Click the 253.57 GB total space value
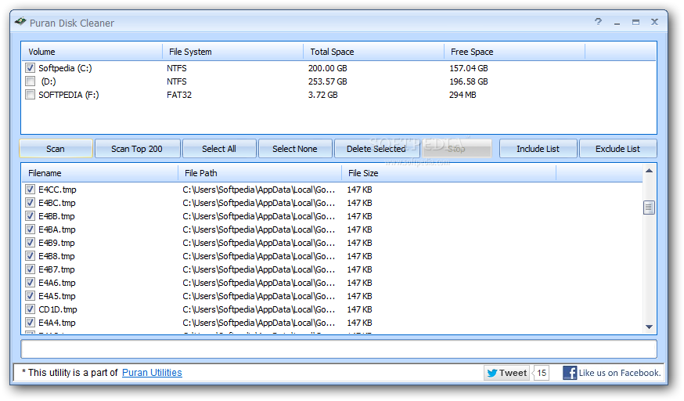Image resolution: width=684 pixels, height=401 pixels. click(328, 81)
